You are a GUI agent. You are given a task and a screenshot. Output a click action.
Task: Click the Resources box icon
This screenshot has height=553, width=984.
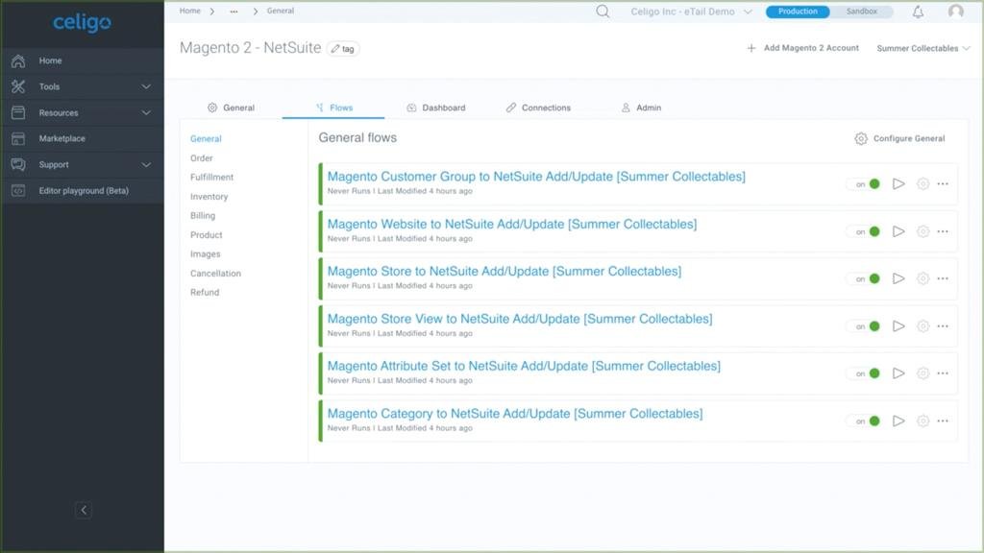tap(18, 113)
